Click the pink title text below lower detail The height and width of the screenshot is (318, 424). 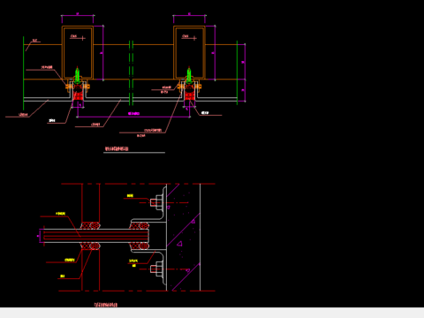click(106, 305)
